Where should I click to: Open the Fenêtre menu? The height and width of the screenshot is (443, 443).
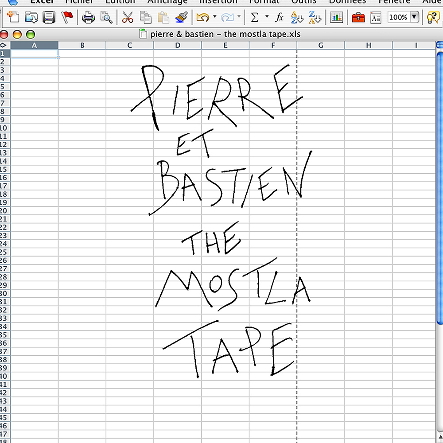394,1
